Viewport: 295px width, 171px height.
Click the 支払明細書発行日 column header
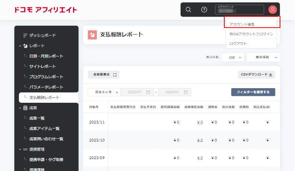[x=123, y=107]
